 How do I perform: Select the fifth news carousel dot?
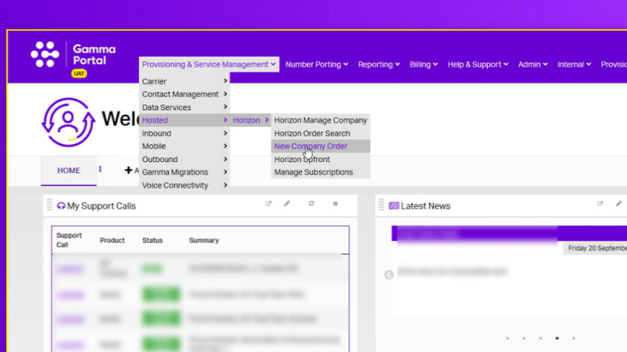click(574, 339)
